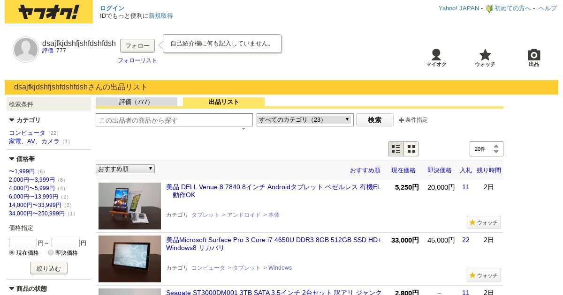Click the Yahoo Auctions logo
Image resolution: width=563 pixels, height=295 pixels.
pyautogui.click(x=49, y=12)
